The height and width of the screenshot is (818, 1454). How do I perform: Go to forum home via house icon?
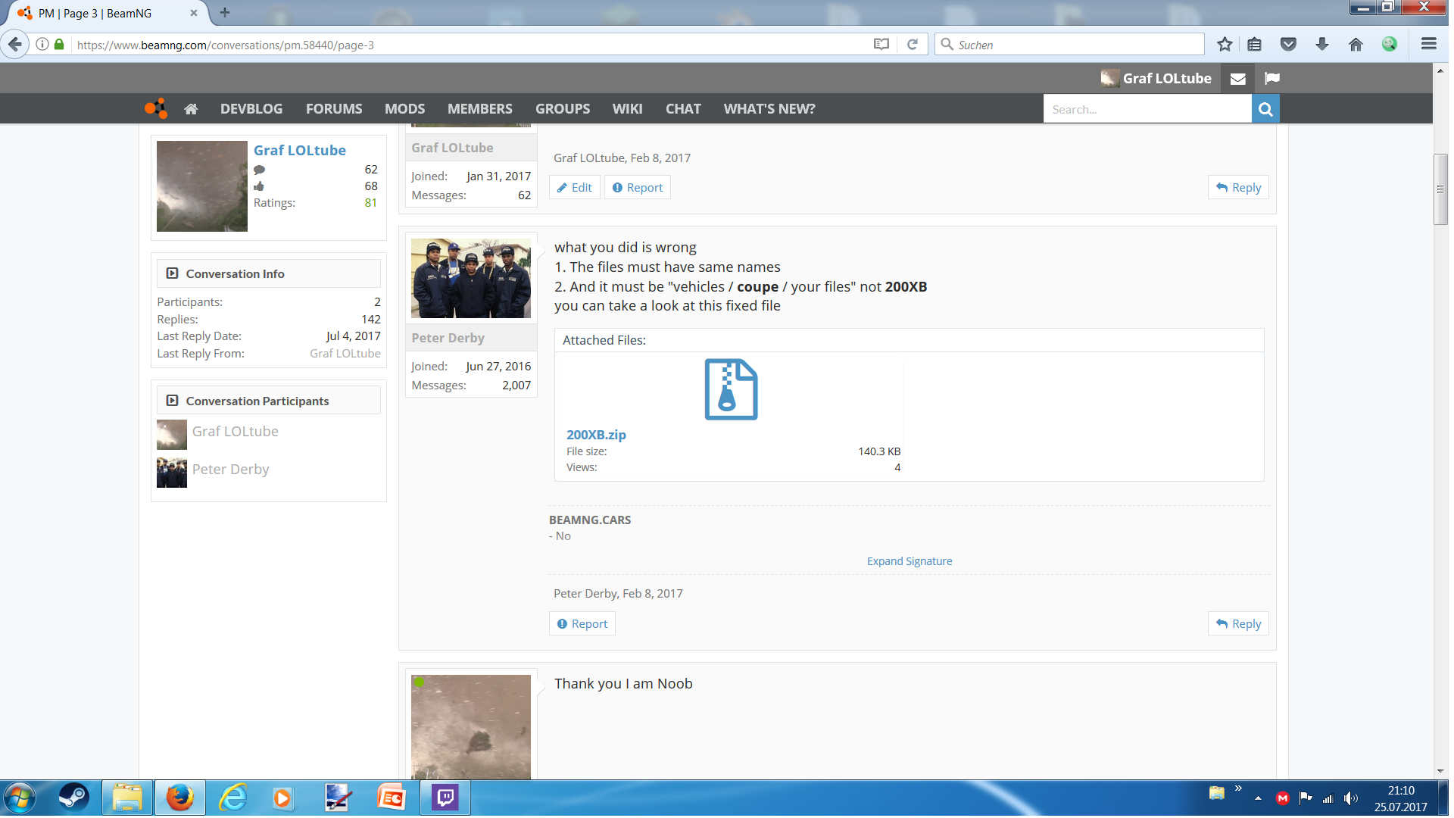click(x=191, y=109)
